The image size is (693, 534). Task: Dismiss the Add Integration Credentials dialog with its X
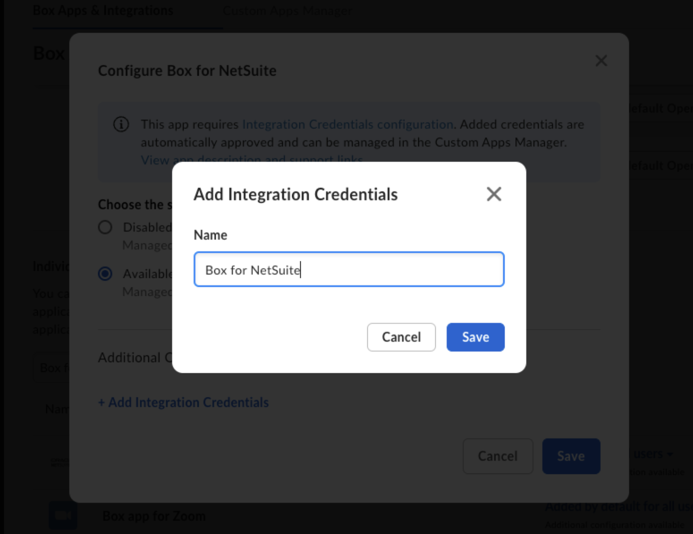click(493, 194)
